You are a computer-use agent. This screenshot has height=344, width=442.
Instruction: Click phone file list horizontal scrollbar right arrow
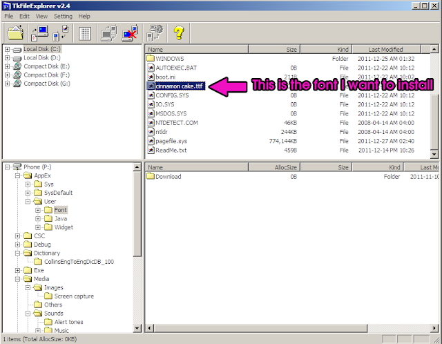pyautogui.click(x=434, y=328)
